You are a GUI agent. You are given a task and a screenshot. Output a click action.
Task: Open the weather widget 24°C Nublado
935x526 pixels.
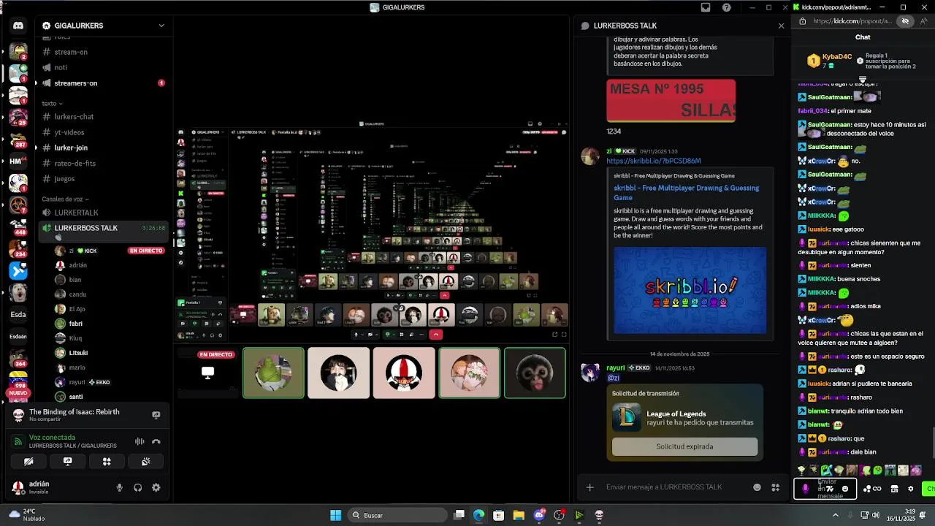click(28, 515)
